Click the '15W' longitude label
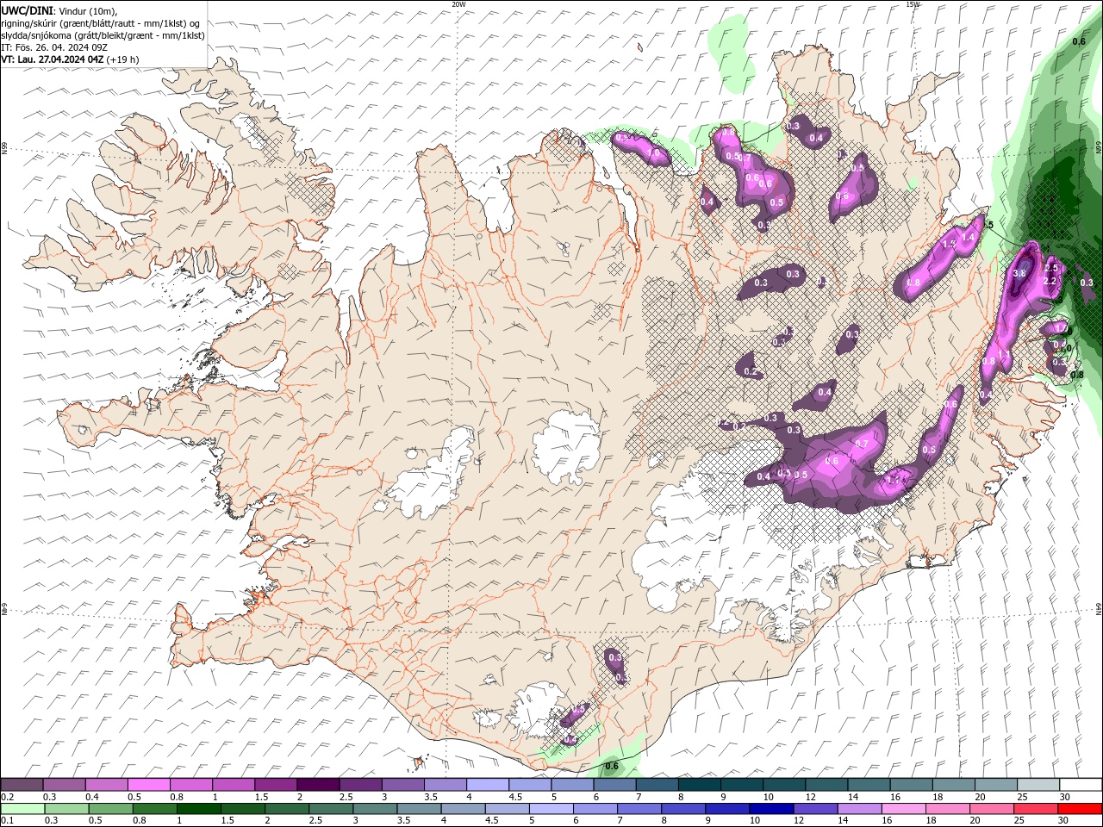 click(913, 4)
